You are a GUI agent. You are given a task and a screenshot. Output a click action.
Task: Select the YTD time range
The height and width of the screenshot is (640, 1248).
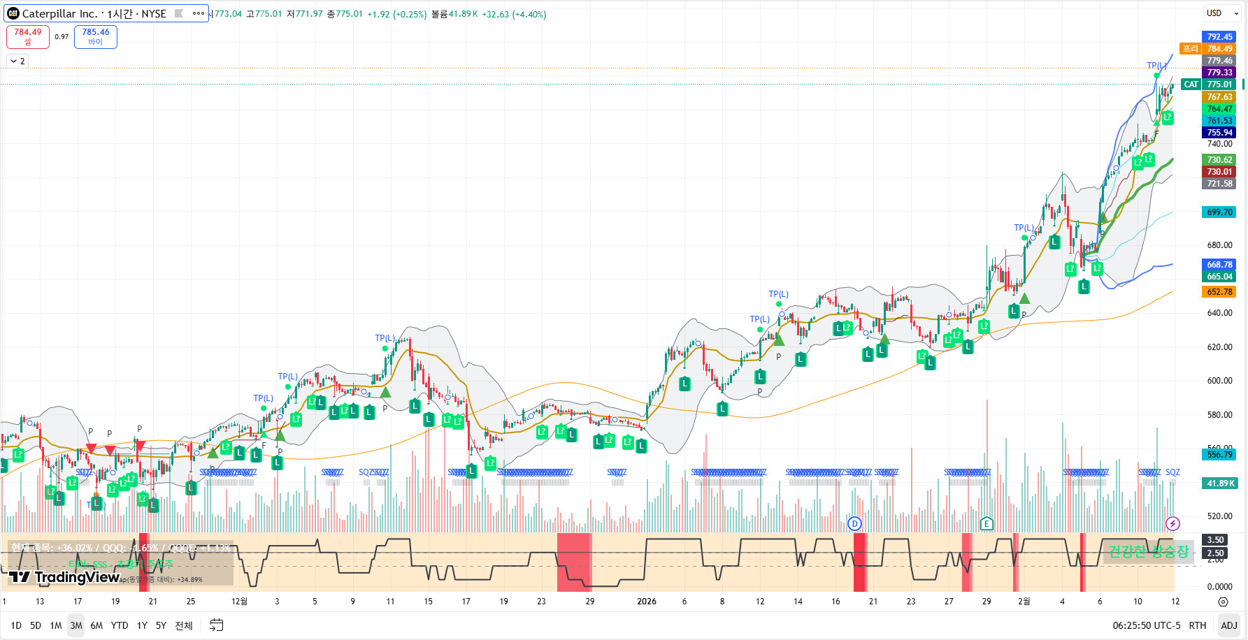120,625
